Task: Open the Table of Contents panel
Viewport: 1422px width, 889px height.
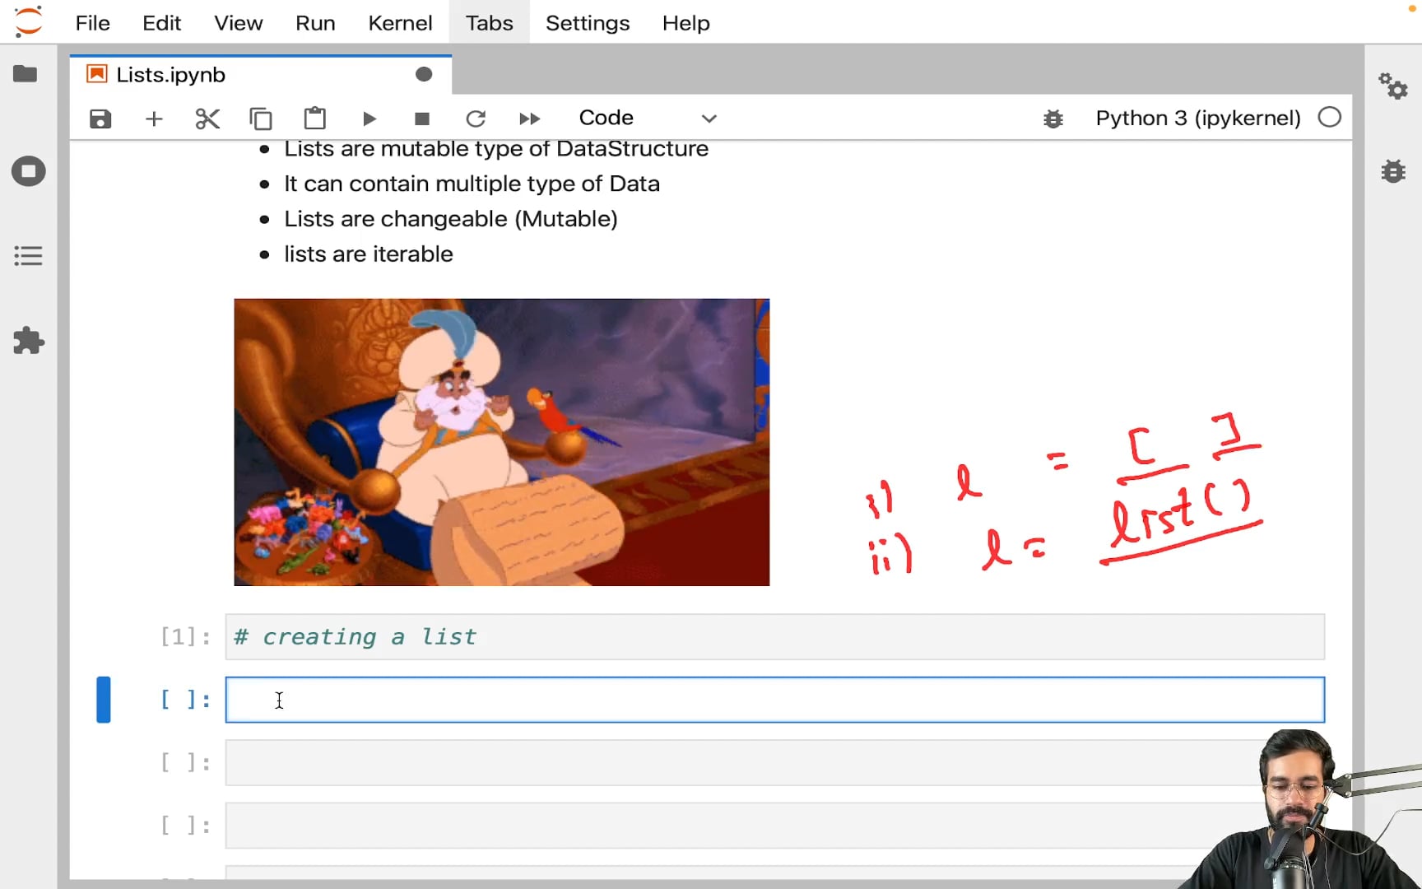Action: pos(28,256)
